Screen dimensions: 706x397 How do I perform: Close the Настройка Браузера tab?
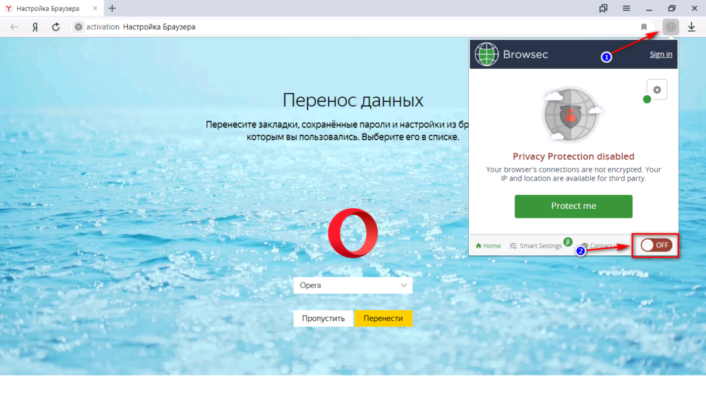[x=95, y=8]
